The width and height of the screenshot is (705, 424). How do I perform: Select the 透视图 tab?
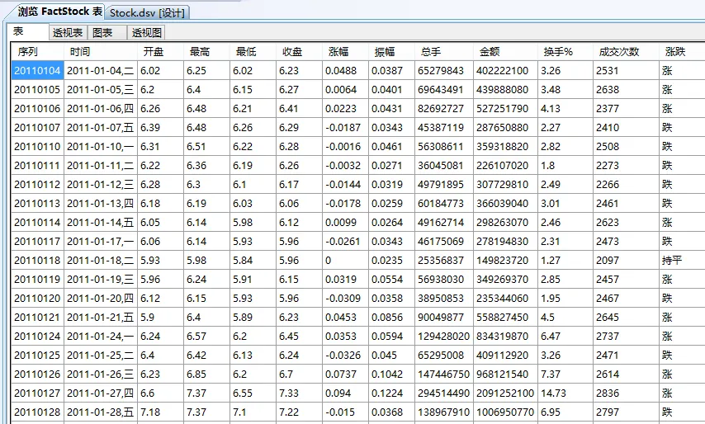[x=147, y=32]
